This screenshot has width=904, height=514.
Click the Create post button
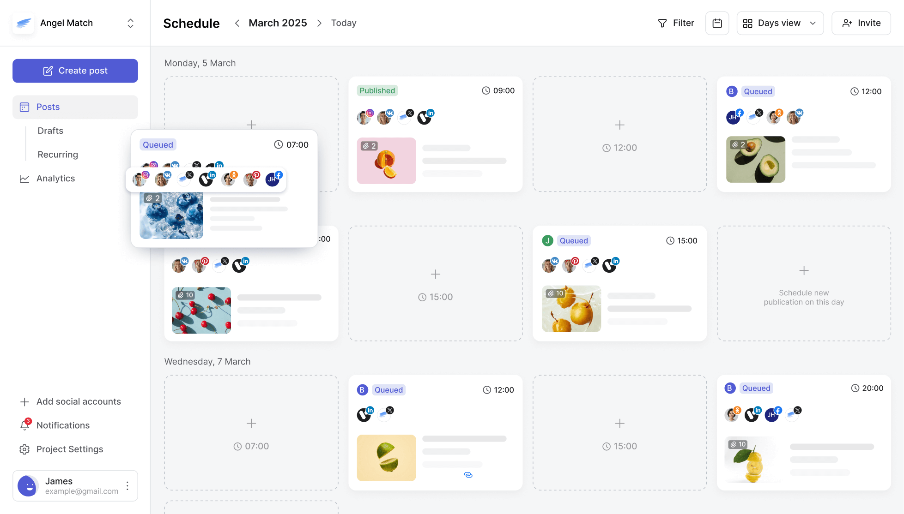click(75, 71)
